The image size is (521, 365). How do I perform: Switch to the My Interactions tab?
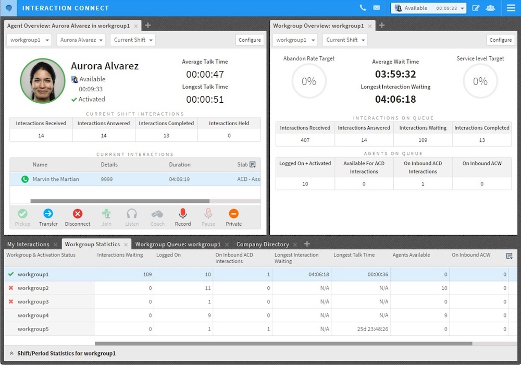pyautogui.click(x=28, y=245)
